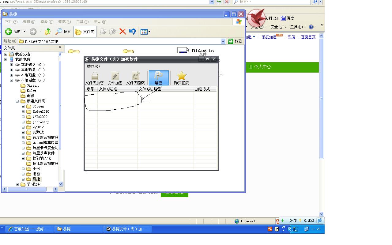Open the 操作(O) menu in encryption software

[x=93, y=66]
